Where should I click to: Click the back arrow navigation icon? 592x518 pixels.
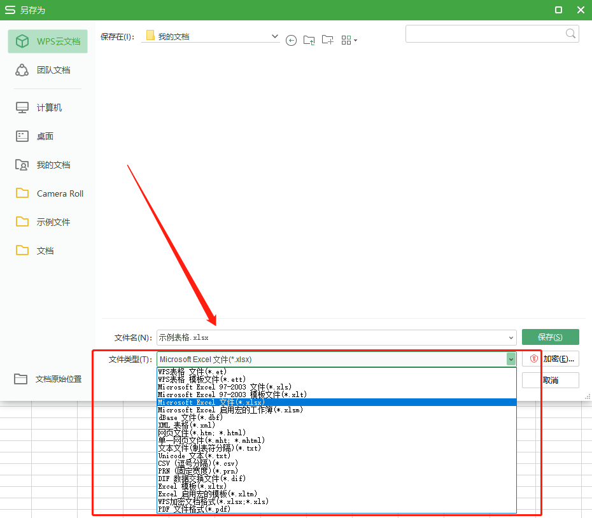click(291, 40)
